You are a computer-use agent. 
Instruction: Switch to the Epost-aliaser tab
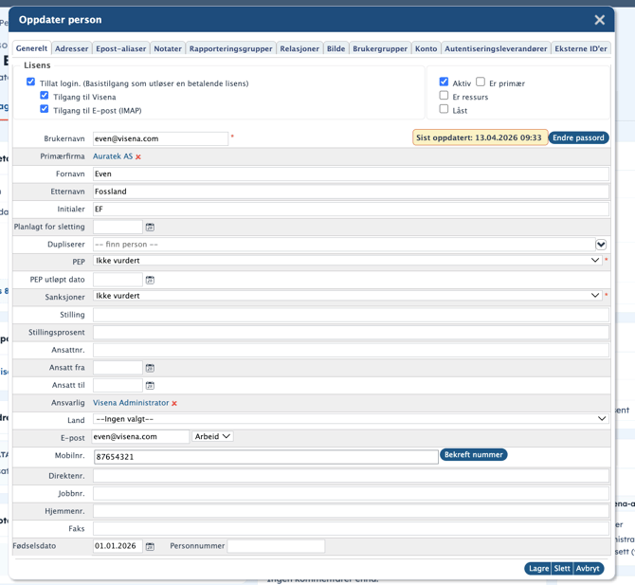tap(120, 48)
